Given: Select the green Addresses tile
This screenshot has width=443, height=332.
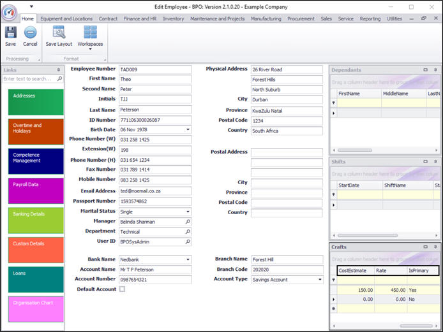Looking at the screenshot, I should tap(36, 102).
